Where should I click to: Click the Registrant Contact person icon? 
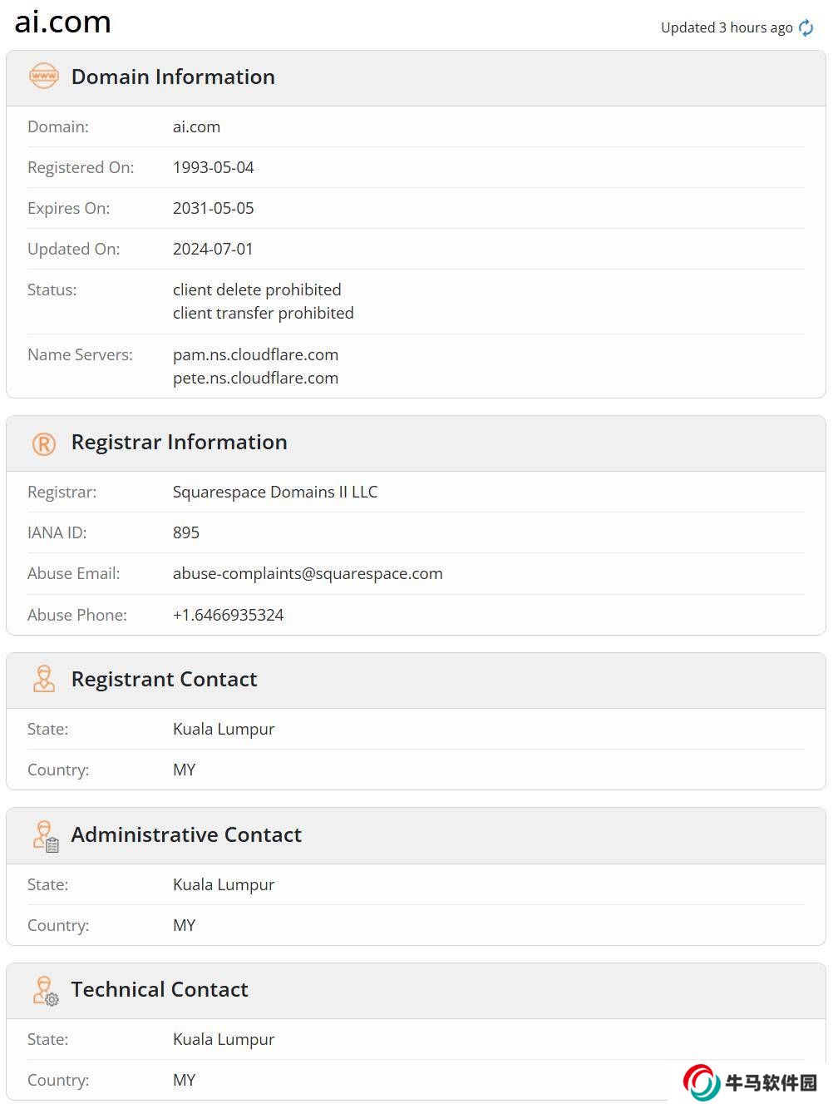(44, 679)
